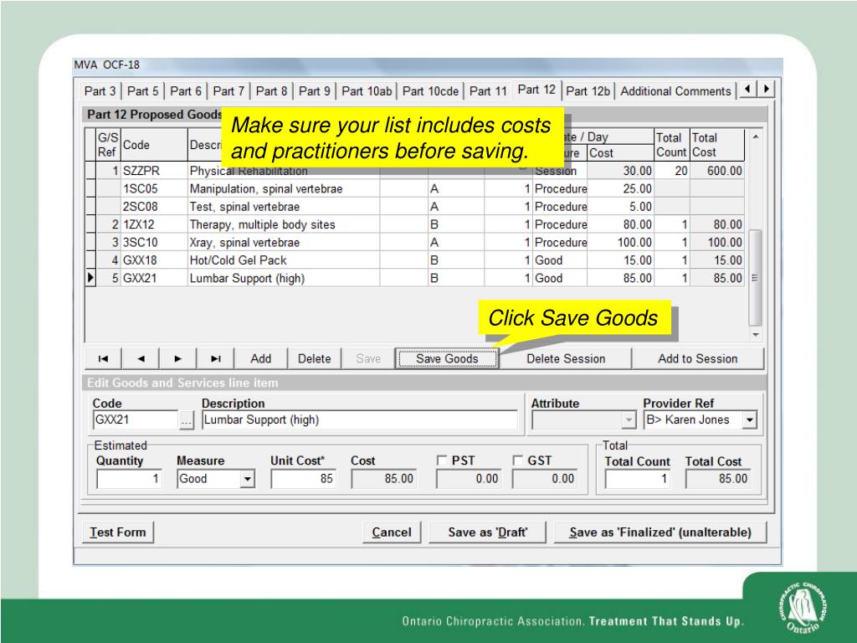Go to previous record in grid navigator

coord(141,358)
